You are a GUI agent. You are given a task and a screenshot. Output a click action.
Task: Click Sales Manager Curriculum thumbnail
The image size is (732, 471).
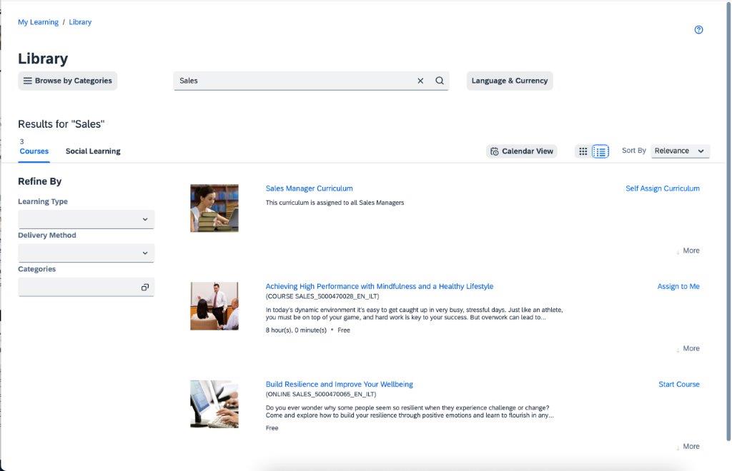point(214,208)
